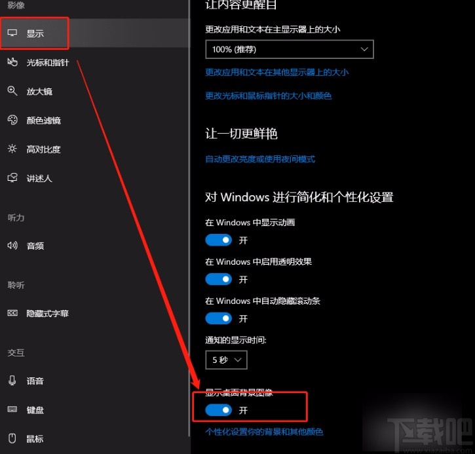
Task: Turn off 显示桌面背景图像 switch
Action: pos(218,410)
